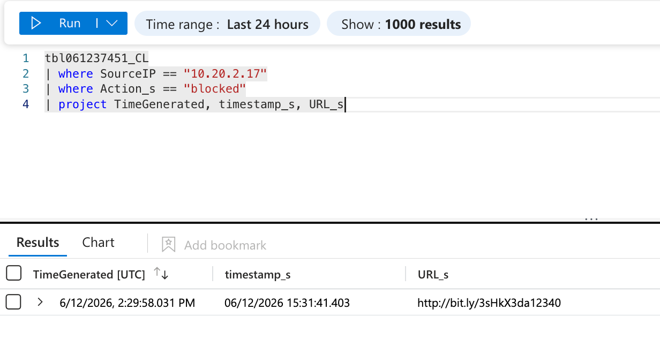This screenshot has height=362, width=660.
Task: Tick the select-all checkbox in the results header
Action: pyautogui.click(x=14, y=274)
